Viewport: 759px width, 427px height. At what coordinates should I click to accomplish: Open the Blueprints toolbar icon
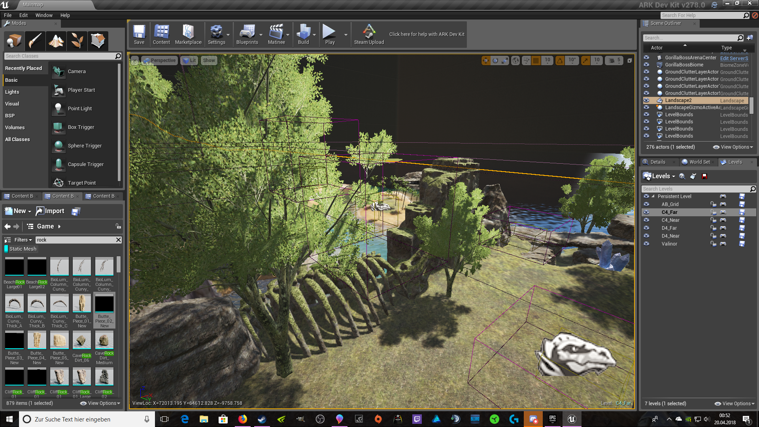coord(247,34)
